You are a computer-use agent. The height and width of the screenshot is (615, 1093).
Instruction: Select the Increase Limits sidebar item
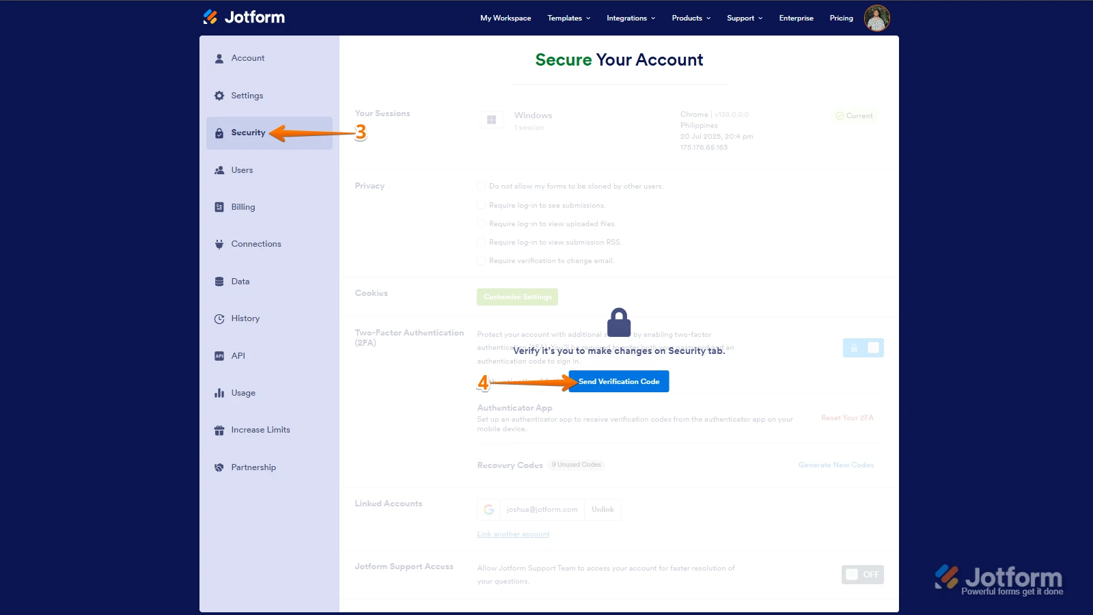[x=260, y=430]
